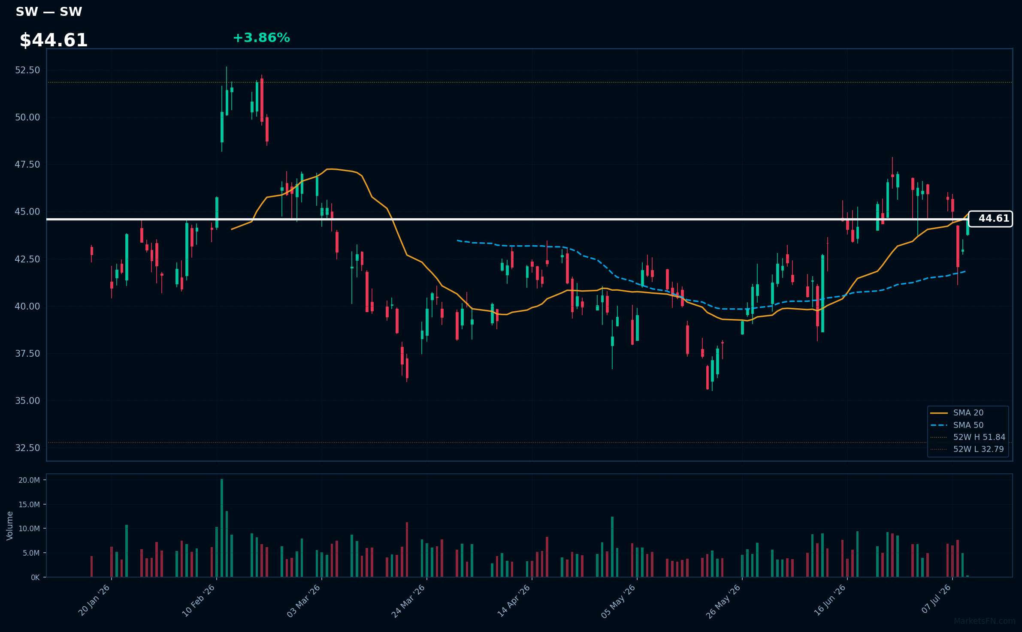Click the blue dashed SMA 50 legend swatch
This screenshot has height=632, width=1022.
click(939, 425)
